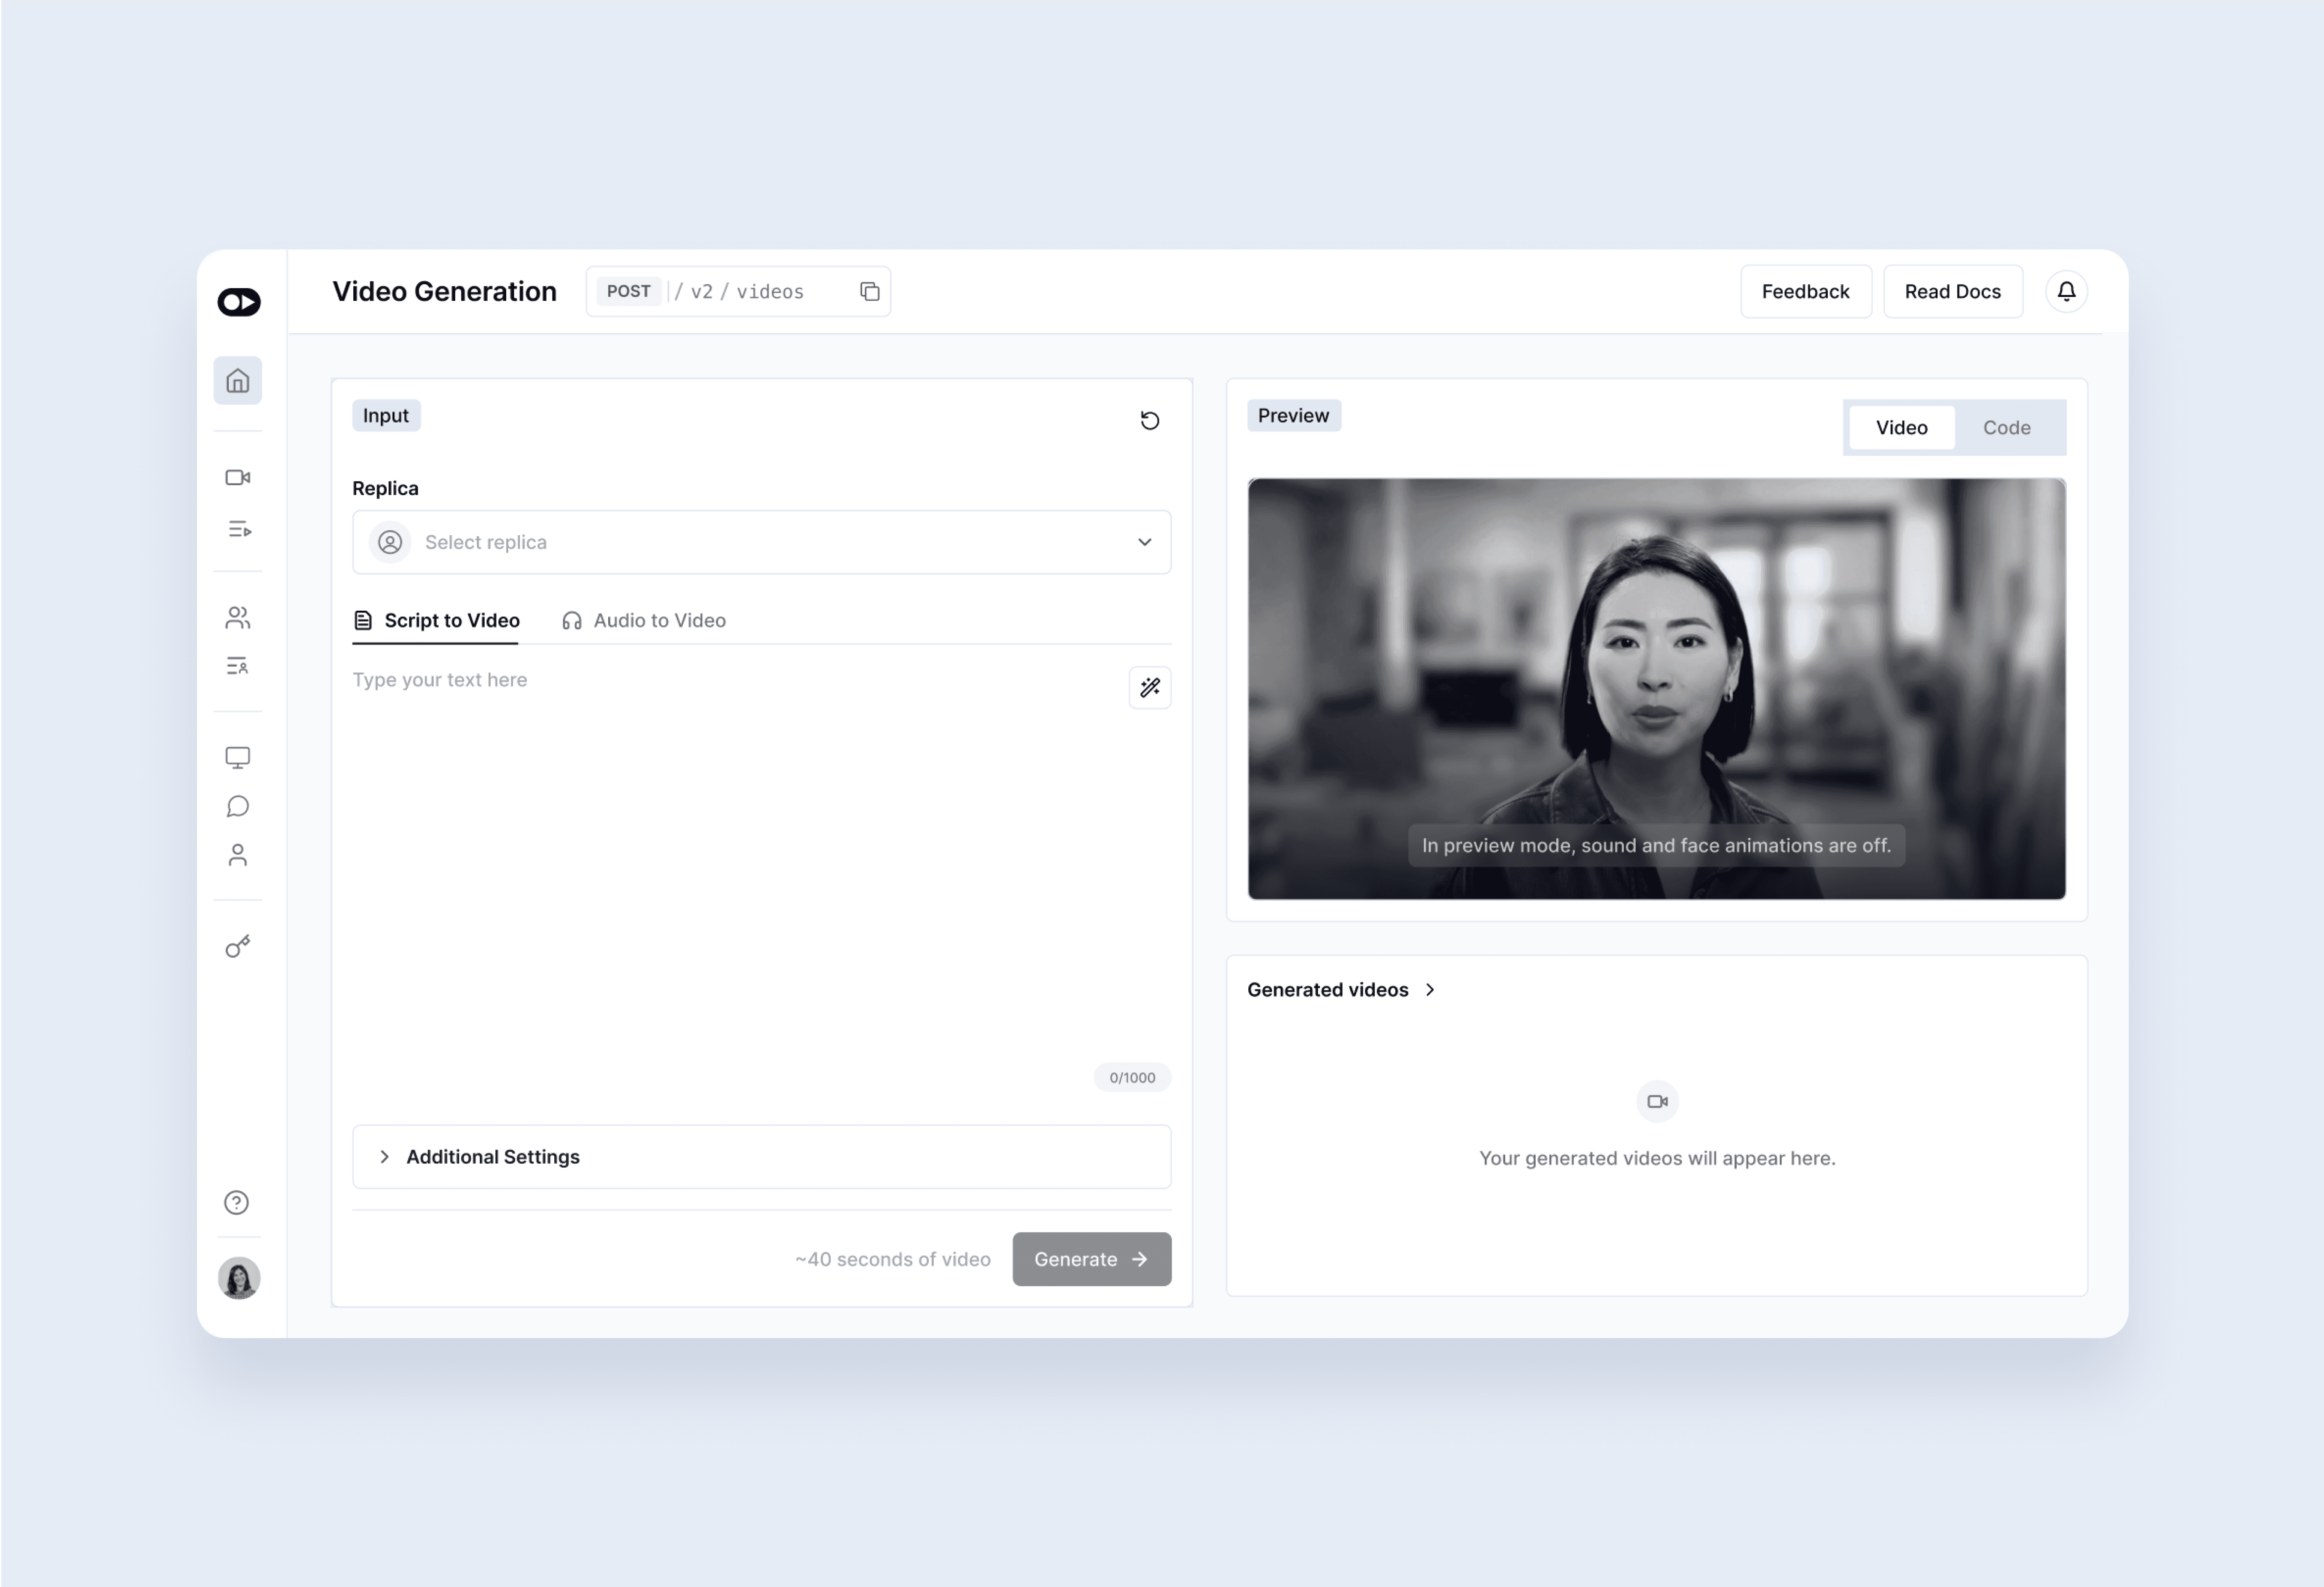Image resolution: width=2324 pixels, height=1587 pixels.
Task: Click the Read Docs button
Action: click(1952, 291)
